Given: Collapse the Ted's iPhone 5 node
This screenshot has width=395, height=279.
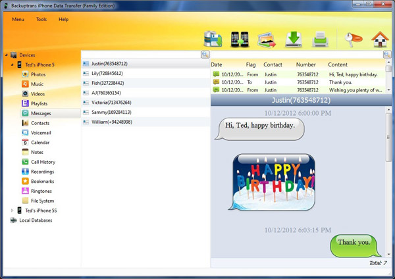Looking at the screenshot, I should (12, 64).
